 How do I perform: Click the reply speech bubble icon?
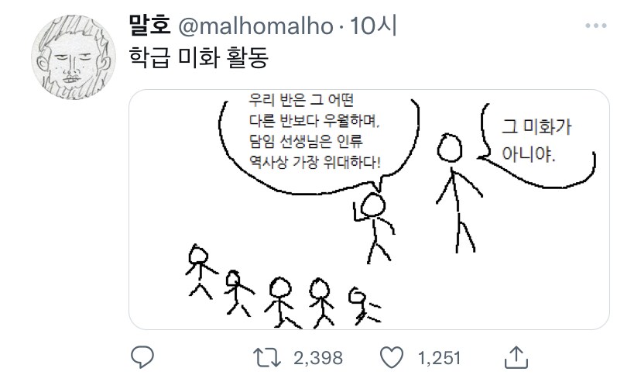[x=142, y=357]
